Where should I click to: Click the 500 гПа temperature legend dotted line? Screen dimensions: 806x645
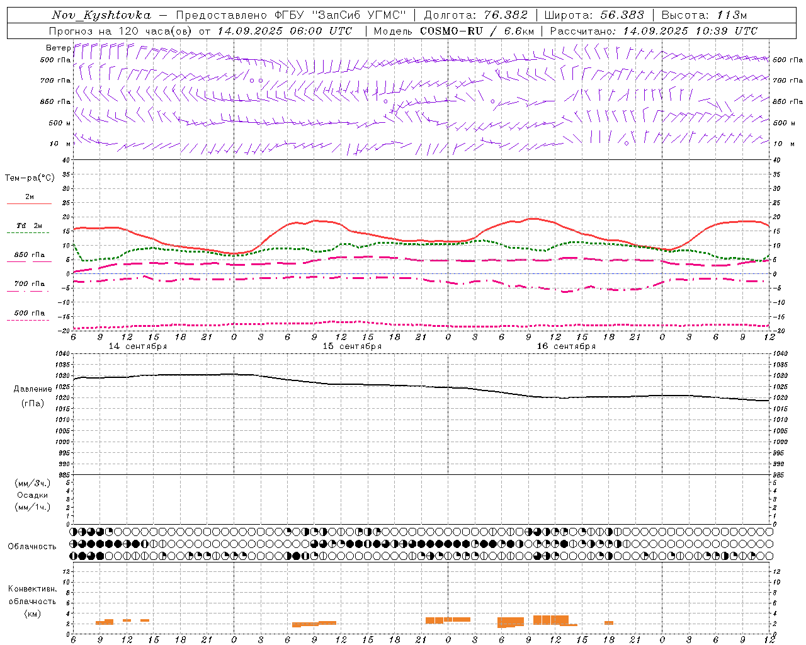click(28, 321)
